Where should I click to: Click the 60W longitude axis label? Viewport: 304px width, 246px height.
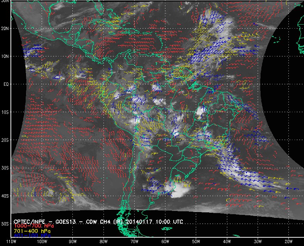165,241
